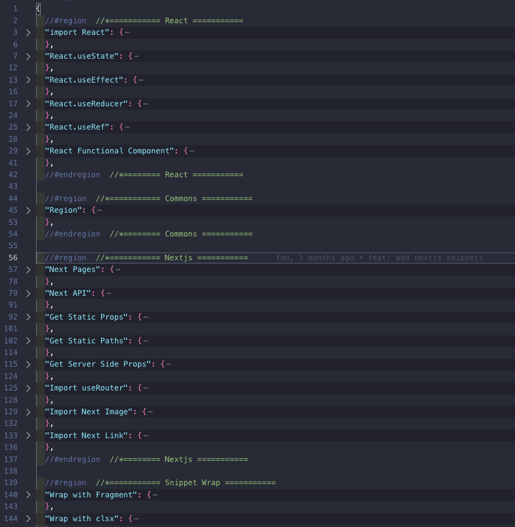
Task: Click the "//#region Nextjs" comment text
Action: [146, 258]
